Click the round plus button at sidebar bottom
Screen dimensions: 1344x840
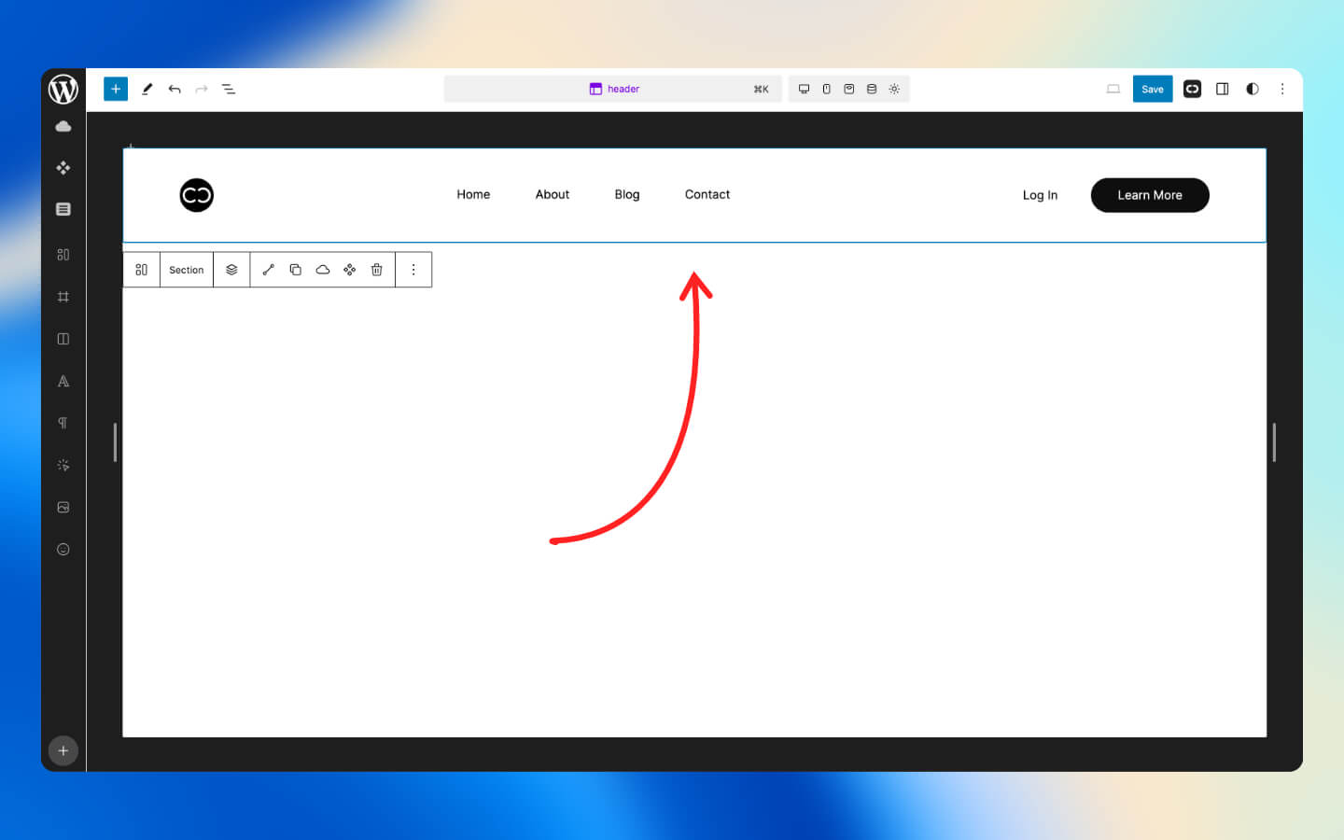(63, 750)
